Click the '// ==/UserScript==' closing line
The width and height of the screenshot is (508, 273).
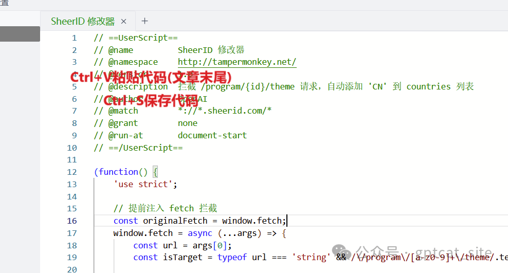pos(138,148)
